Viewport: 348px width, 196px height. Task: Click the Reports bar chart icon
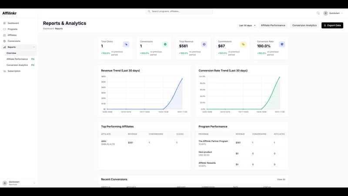point(4,47)
